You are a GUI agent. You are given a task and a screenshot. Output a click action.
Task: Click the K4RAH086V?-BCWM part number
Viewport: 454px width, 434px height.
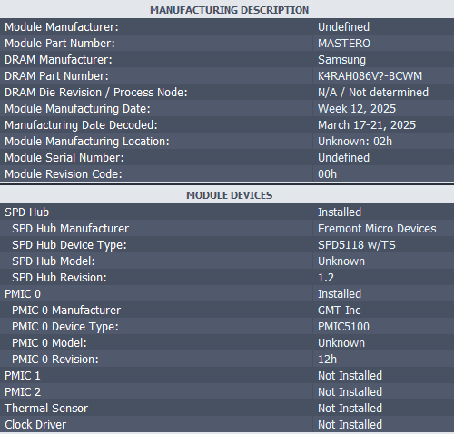click(x=370, y=76)
